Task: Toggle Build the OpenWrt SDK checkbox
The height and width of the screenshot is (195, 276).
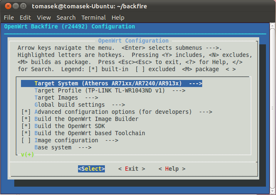Action: click(x=26, y=126)
